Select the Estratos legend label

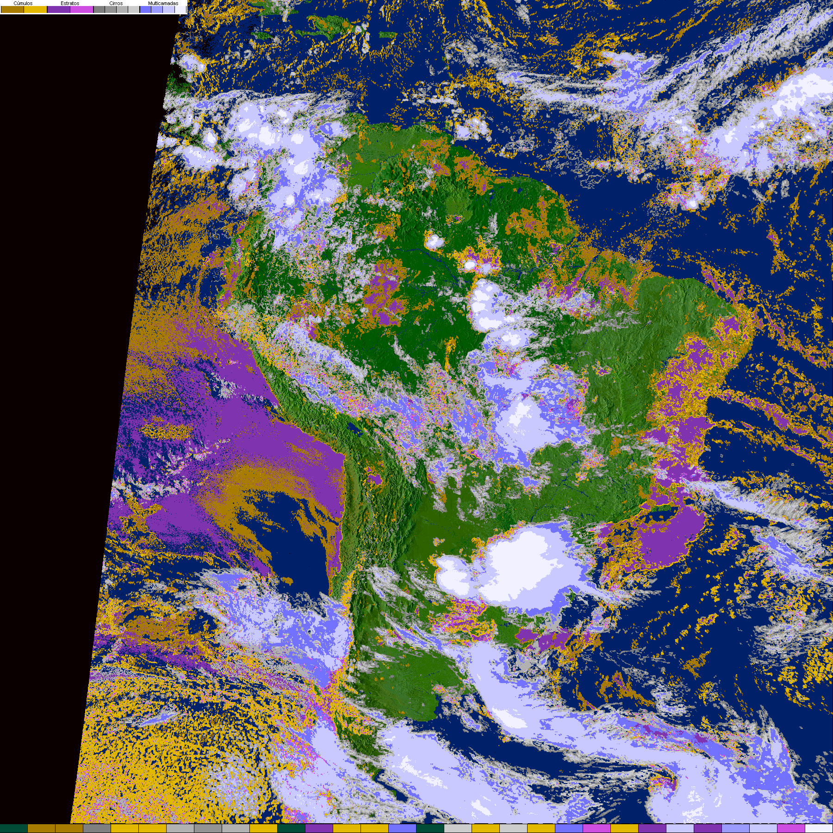click(70, 3)
